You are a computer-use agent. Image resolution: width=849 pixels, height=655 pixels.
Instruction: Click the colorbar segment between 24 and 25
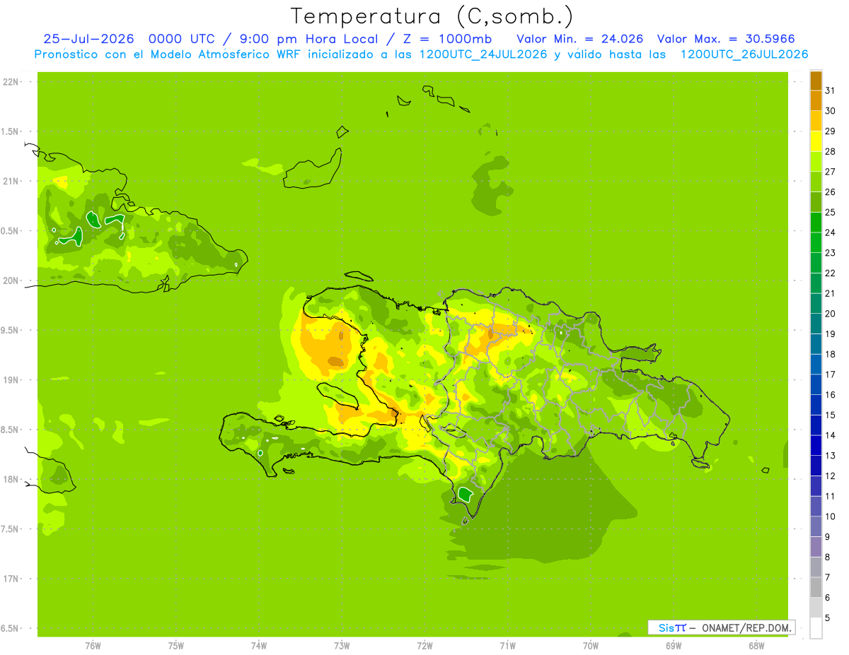[x=816, y=222]
